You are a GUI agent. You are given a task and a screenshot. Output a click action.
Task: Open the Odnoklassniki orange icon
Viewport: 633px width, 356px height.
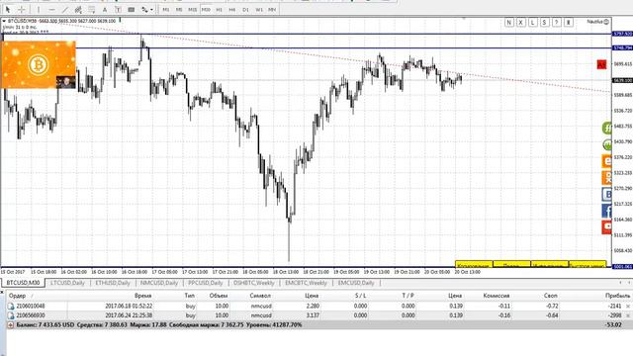[607, 178]
